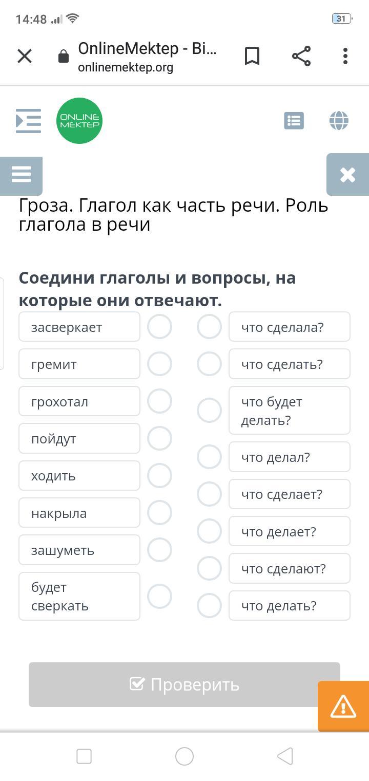Close the browser tab with X icon
Viewport: 369px width, 781px height.
(x=25, y=56)
